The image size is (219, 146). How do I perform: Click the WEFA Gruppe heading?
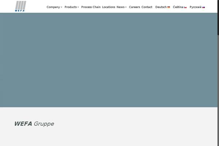pyautogui.click(x=34, y=124)
